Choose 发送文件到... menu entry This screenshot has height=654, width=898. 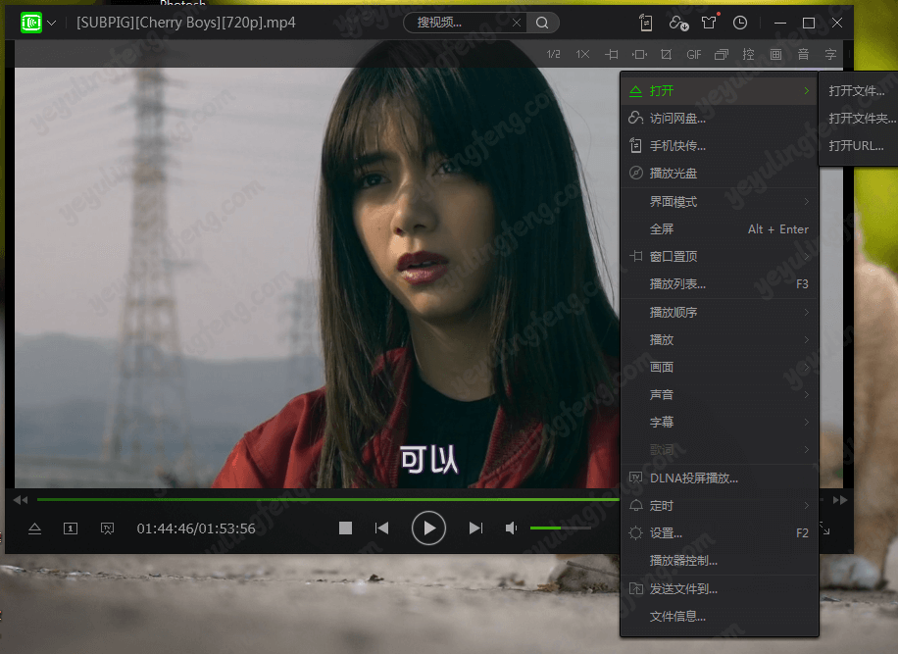pyautogui.click(x=720, y=588)
